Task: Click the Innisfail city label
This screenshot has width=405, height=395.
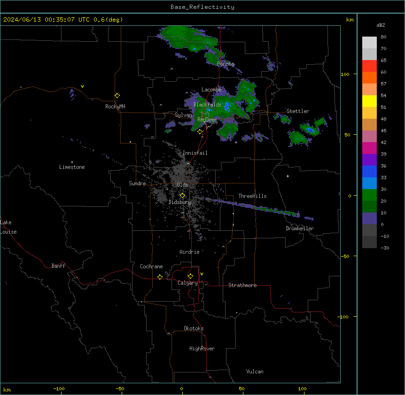Action: click(195, 153)
